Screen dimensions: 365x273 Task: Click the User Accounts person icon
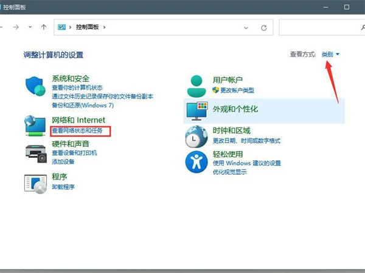click(197, 86)
